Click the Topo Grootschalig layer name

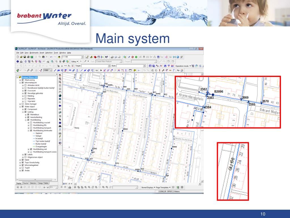point(32,163)
